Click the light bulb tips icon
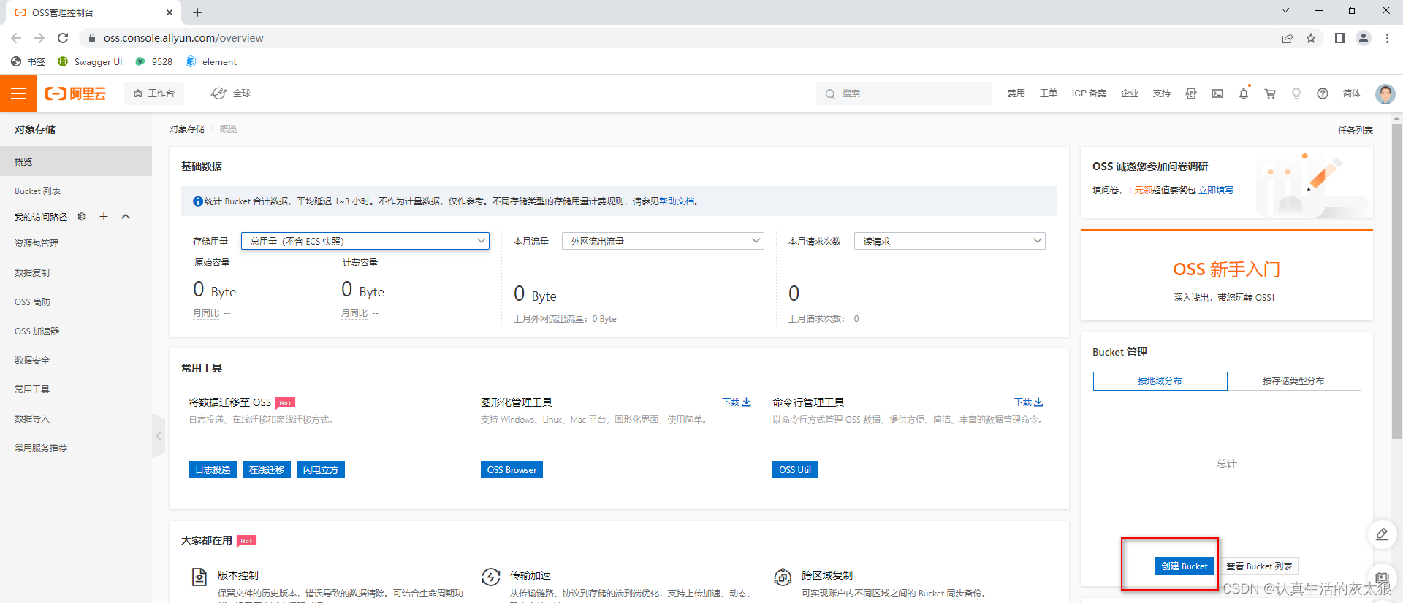 [x=1296, y=93]
